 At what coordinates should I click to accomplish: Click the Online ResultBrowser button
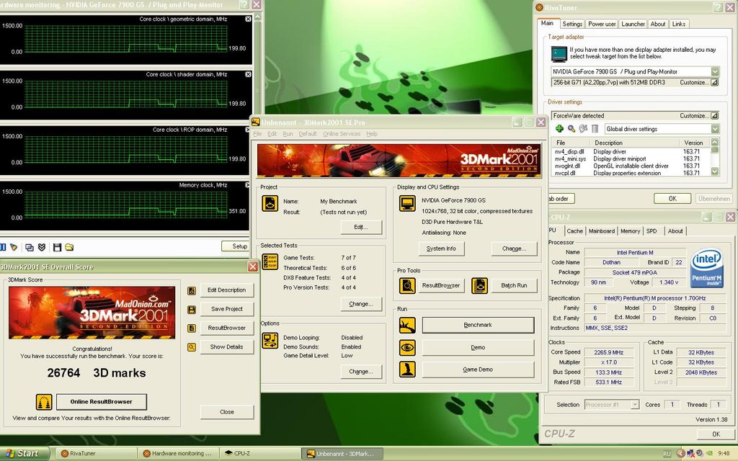point(101,402)
